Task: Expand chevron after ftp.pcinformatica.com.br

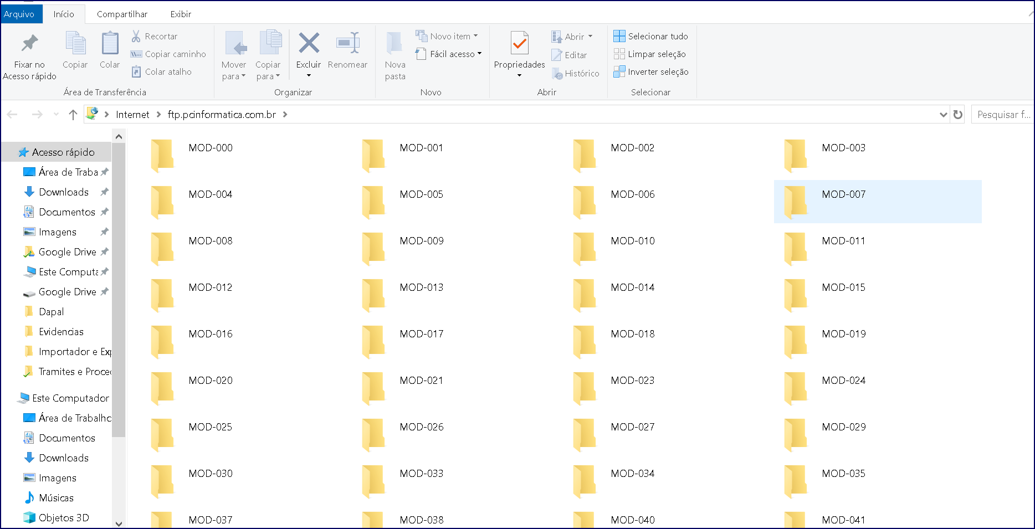Action: (x=285, y=115)
